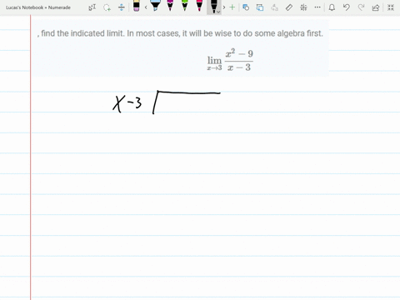
Task: Select the magenta pen
Action: pyautogui.click(x=170, y=6)
